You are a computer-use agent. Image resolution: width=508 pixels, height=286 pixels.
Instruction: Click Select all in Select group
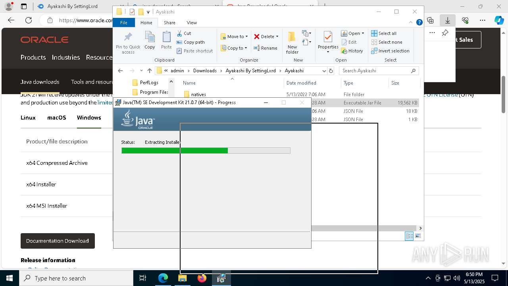pyautogui.click(x=384, y=33)
